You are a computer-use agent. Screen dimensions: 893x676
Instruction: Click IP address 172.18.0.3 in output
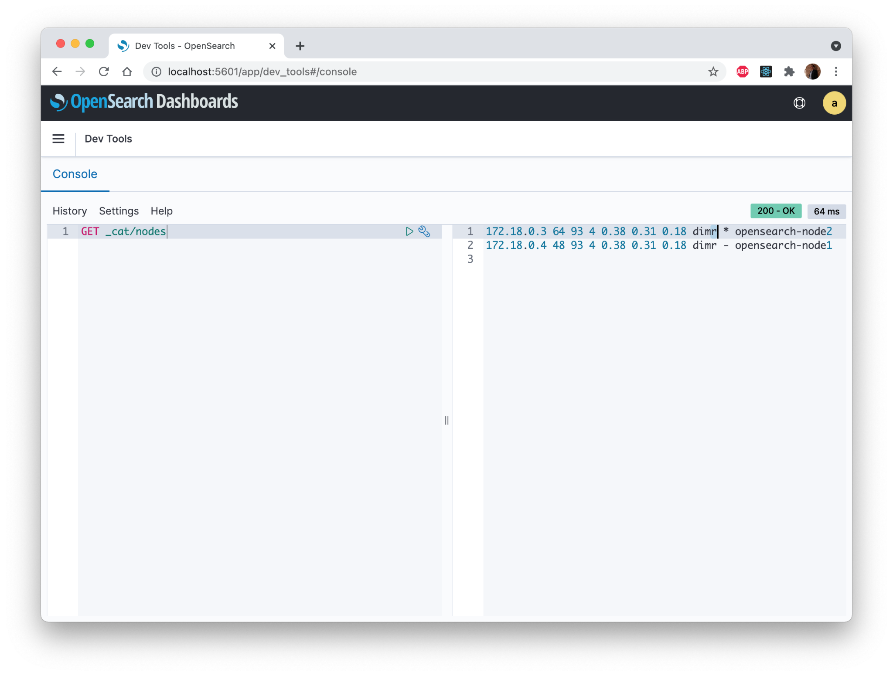point(516,231)
